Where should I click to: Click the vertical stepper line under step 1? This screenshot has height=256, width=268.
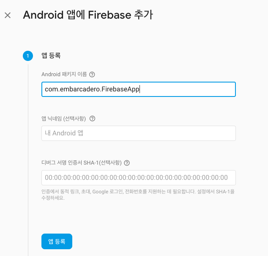28,160
